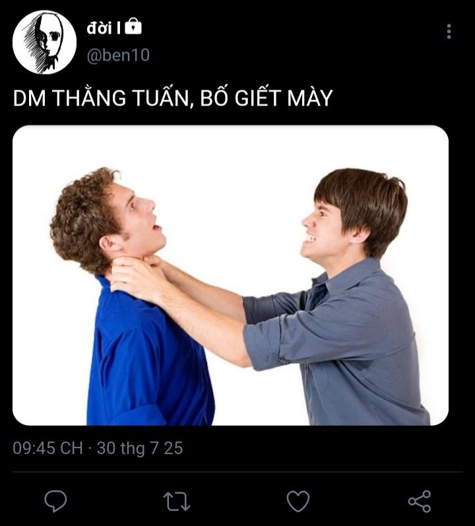Open the reply speech bubble icon
The image size is (475, 526).
point(55,501)
